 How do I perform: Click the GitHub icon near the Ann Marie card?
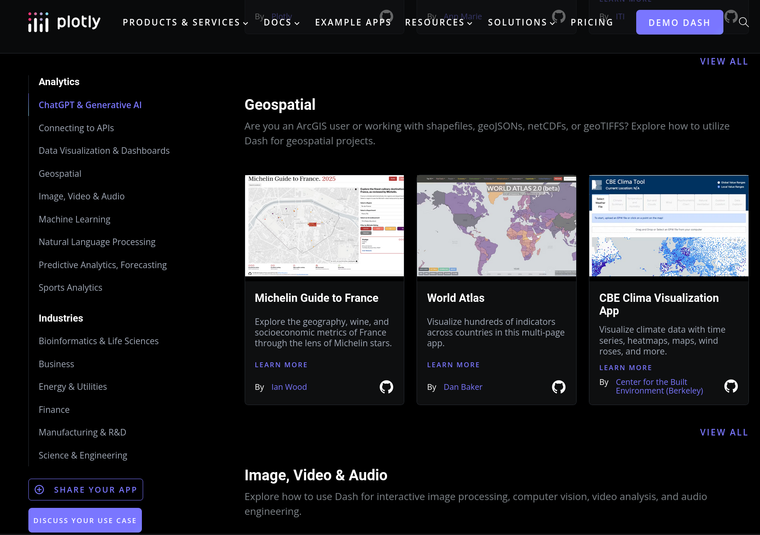(x=559, y=17)
